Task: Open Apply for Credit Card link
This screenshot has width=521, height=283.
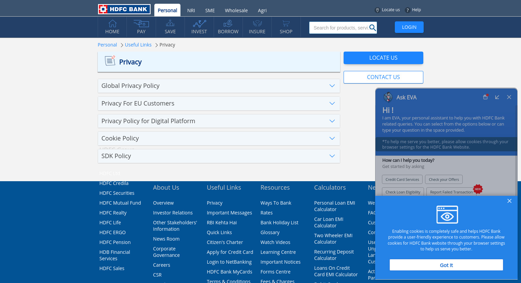Action: click(230, 252)
